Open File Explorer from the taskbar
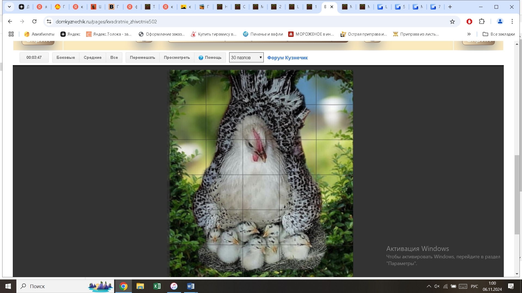Image resolution: width=522 pixels, height=293 pixels. tap(140, 286)
